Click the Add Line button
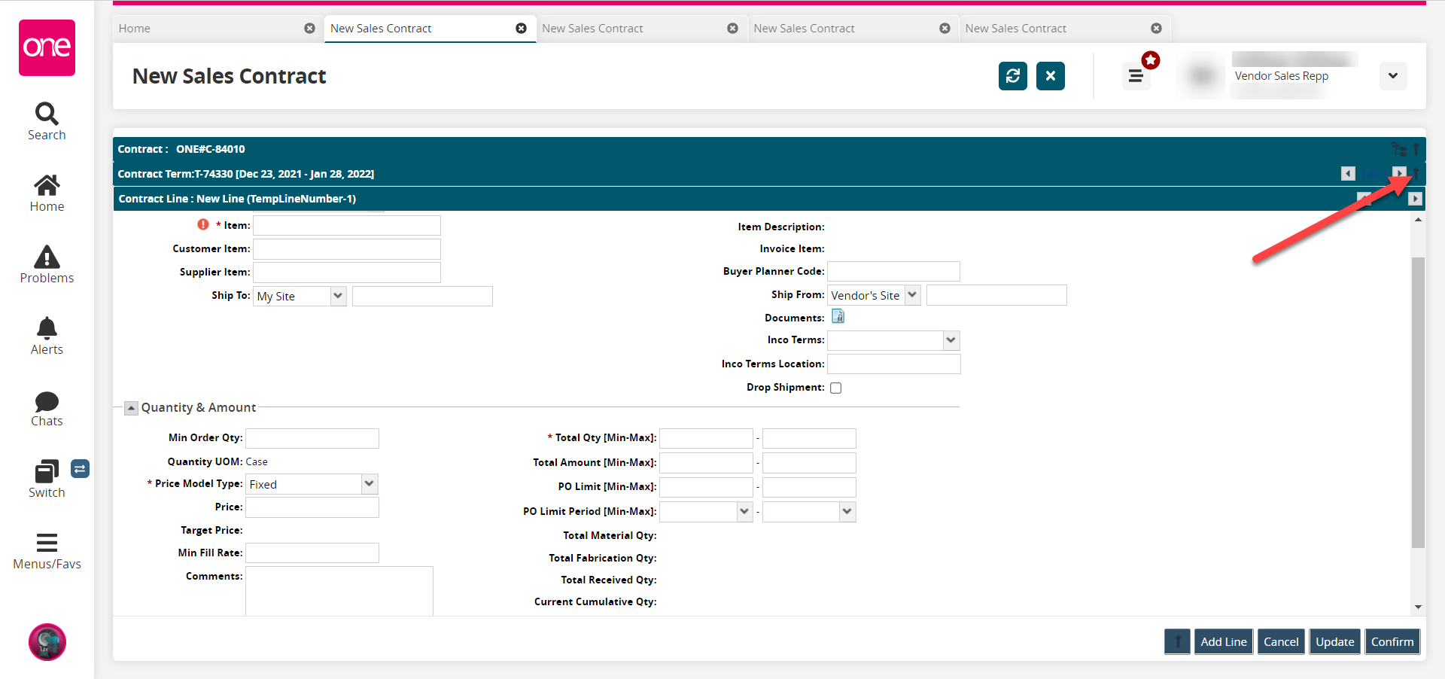Viewport: 1445px width, 679px height. (1223, 641)
